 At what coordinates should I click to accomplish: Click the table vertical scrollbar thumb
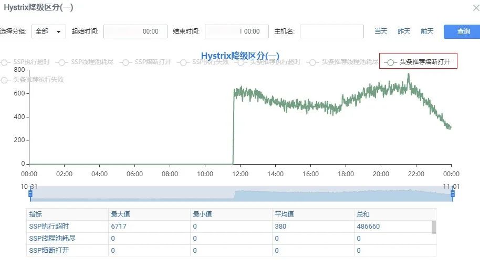[433, 227]
